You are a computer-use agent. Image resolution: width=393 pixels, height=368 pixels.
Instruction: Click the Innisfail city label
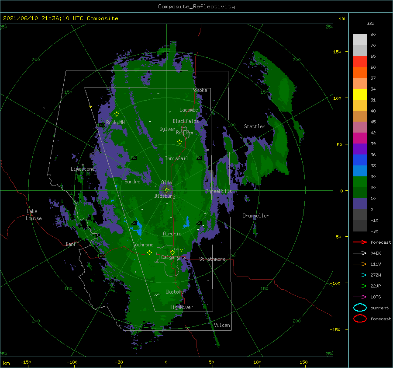click(x=176, y=158)
